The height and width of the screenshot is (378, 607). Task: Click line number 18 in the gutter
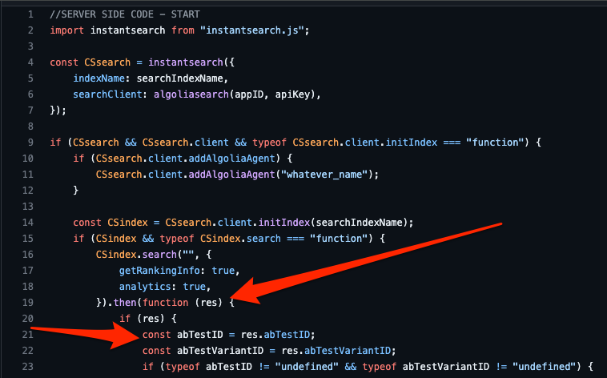(28, 287)
